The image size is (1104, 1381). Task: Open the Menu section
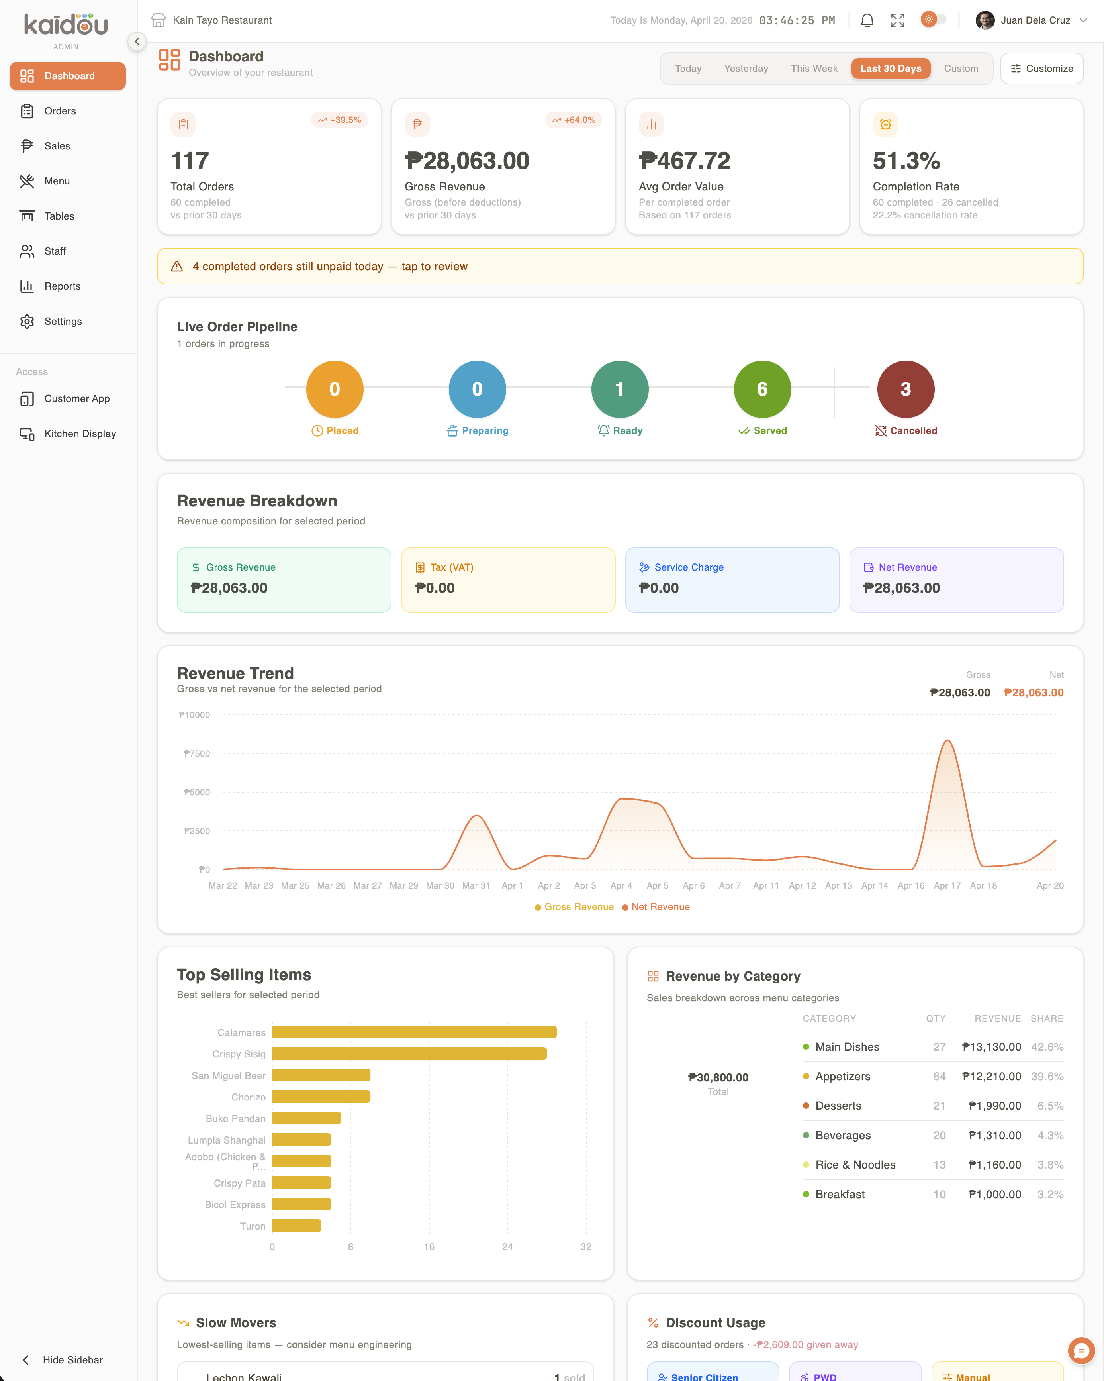point(56,181)
